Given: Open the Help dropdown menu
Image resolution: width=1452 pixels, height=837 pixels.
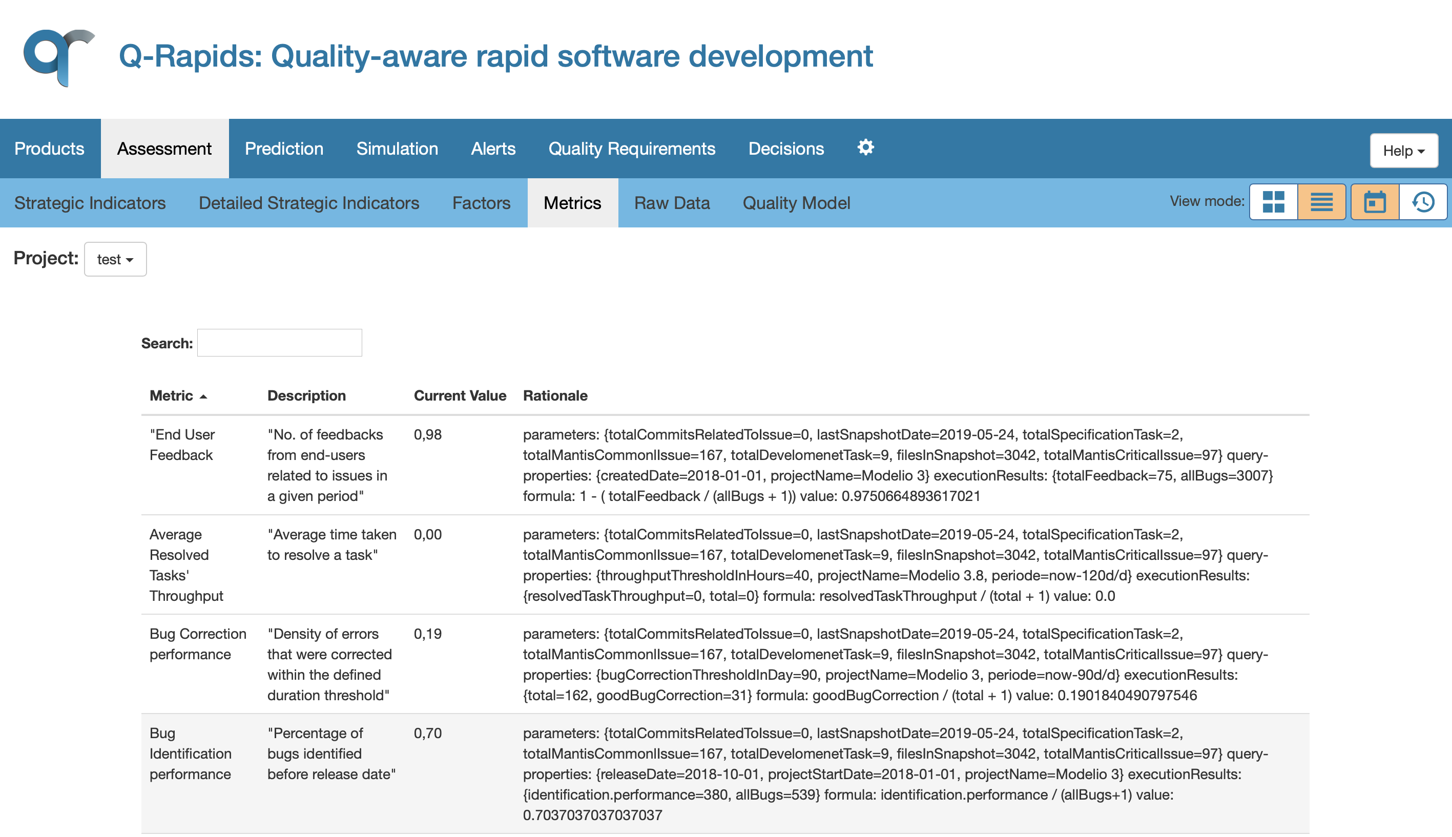Looking at the screenshot, I should [1404, 151].
